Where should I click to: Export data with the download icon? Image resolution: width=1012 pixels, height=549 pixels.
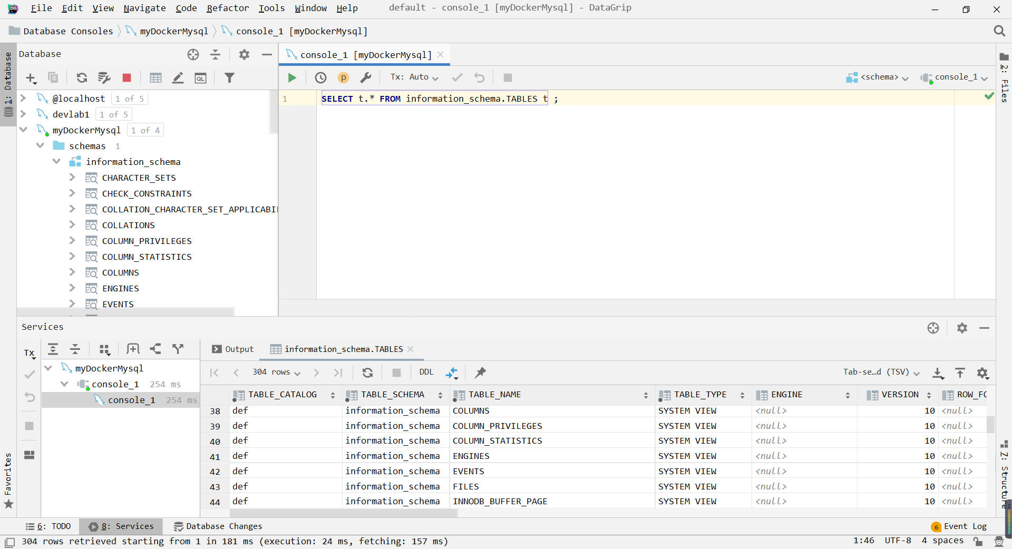tap(938, 373)
